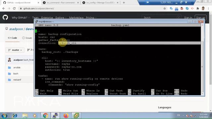Click the ansible folder icon
Viewport: 212px width, 119px height.
coord(9,67)
